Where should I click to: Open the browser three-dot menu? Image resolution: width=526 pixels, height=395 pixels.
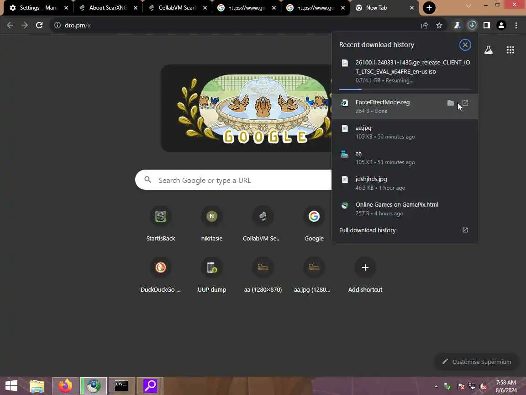pyautogui.click(x=516, y=25)
